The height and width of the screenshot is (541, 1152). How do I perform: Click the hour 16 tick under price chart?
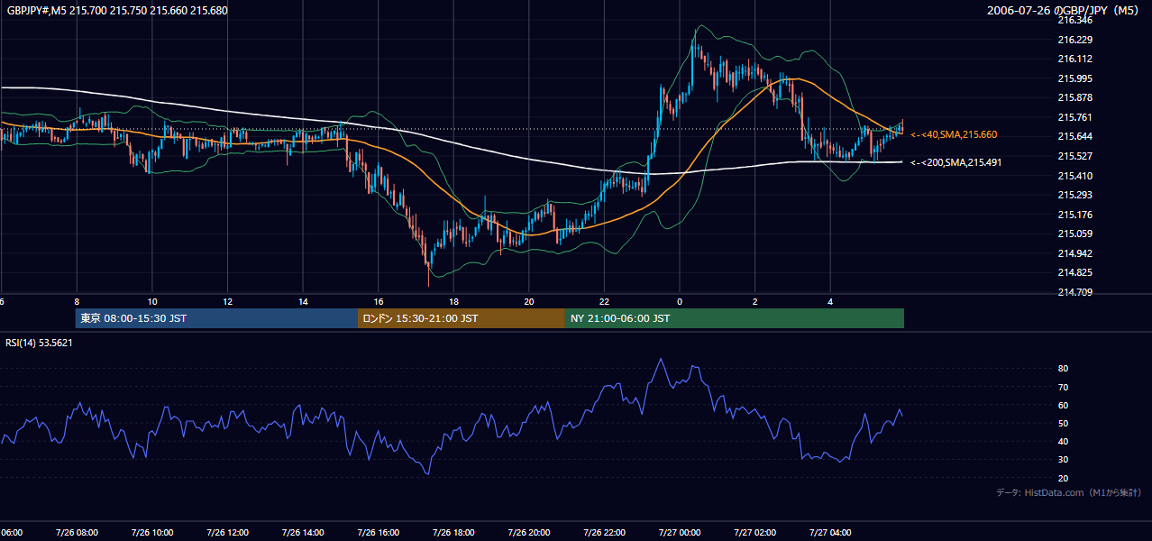[379, 301]
